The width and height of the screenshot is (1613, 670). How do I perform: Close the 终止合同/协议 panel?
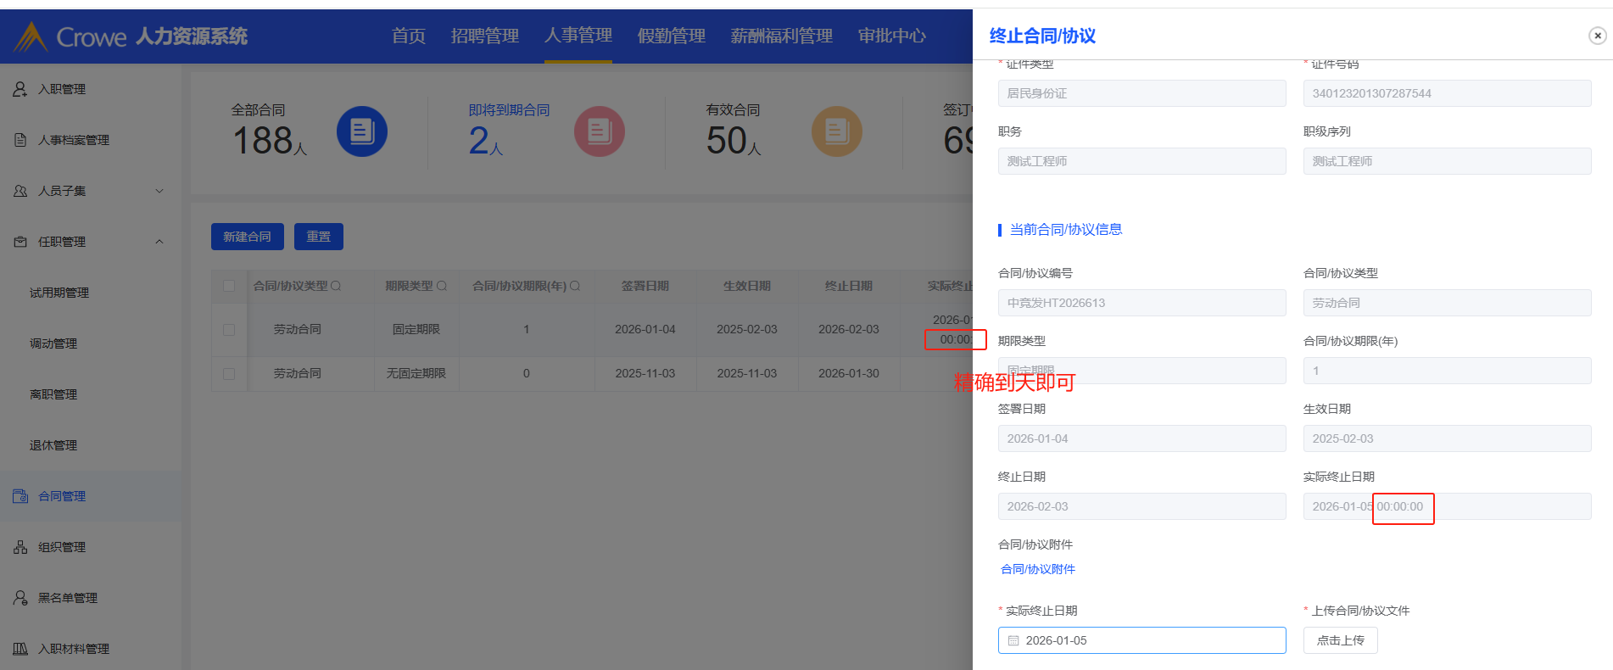click(1597, 36)
